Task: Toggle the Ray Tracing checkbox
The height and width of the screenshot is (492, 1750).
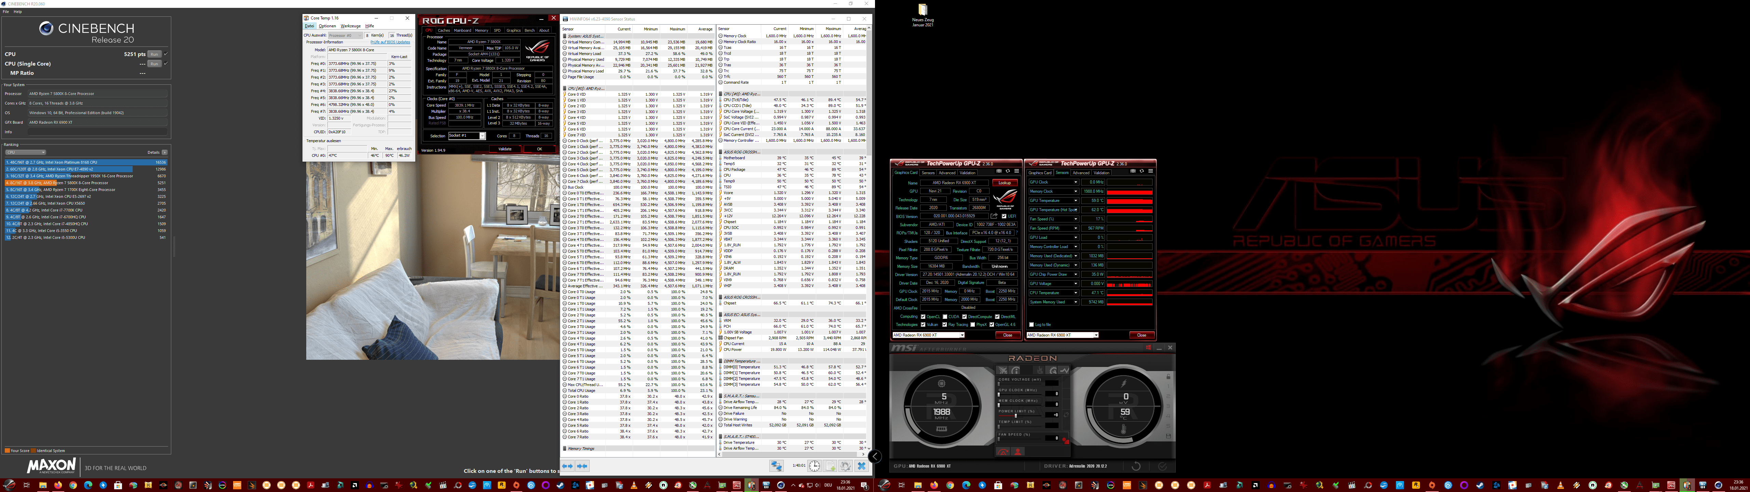Action: pyautogui.click(x=945, y=325)
